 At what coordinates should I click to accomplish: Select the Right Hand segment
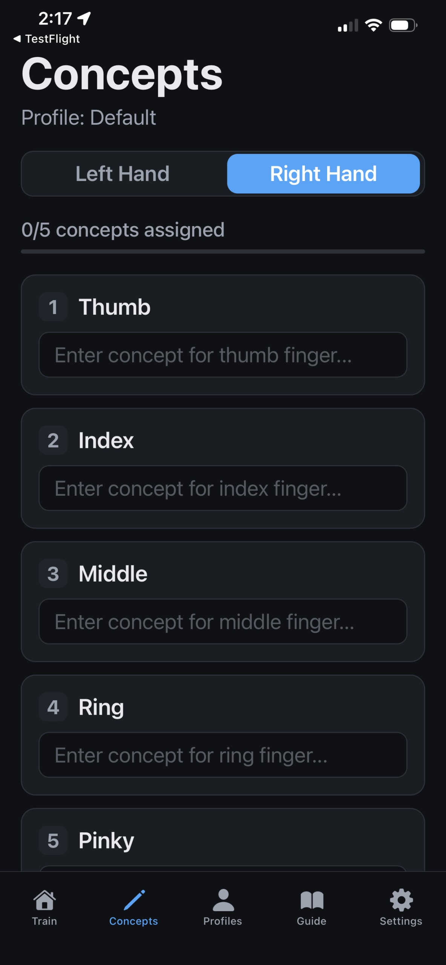tap(323, 174)
